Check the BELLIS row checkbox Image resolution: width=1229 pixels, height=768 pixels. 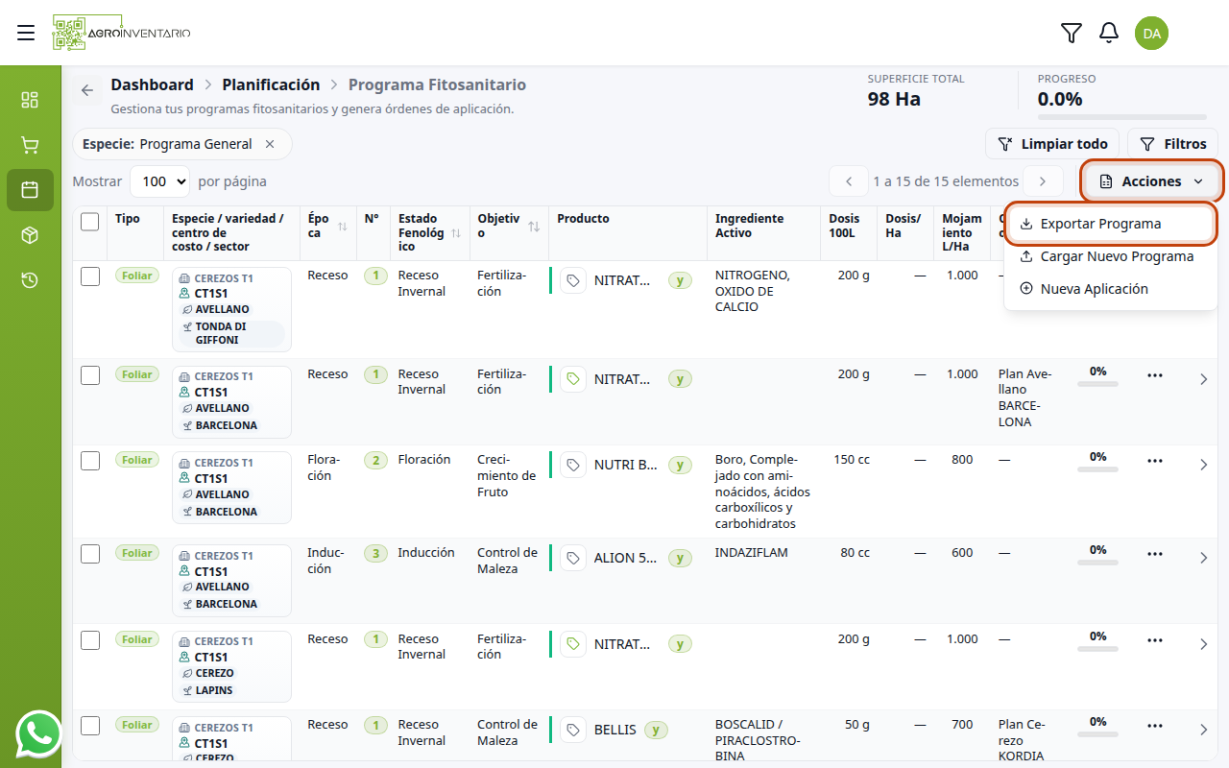[90, 726]
